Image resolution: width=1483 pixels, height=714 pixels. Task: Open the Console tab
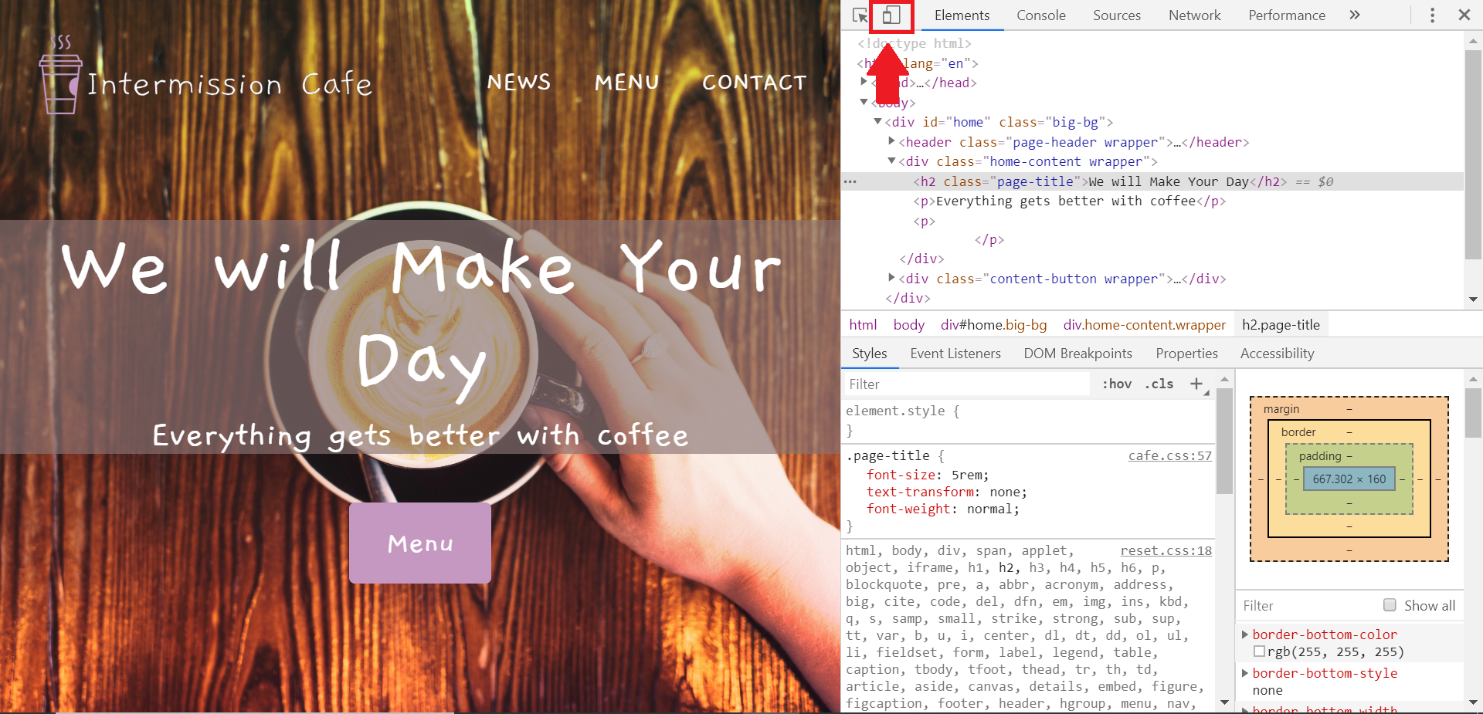pyautogui.click(x=1041, y=15)
